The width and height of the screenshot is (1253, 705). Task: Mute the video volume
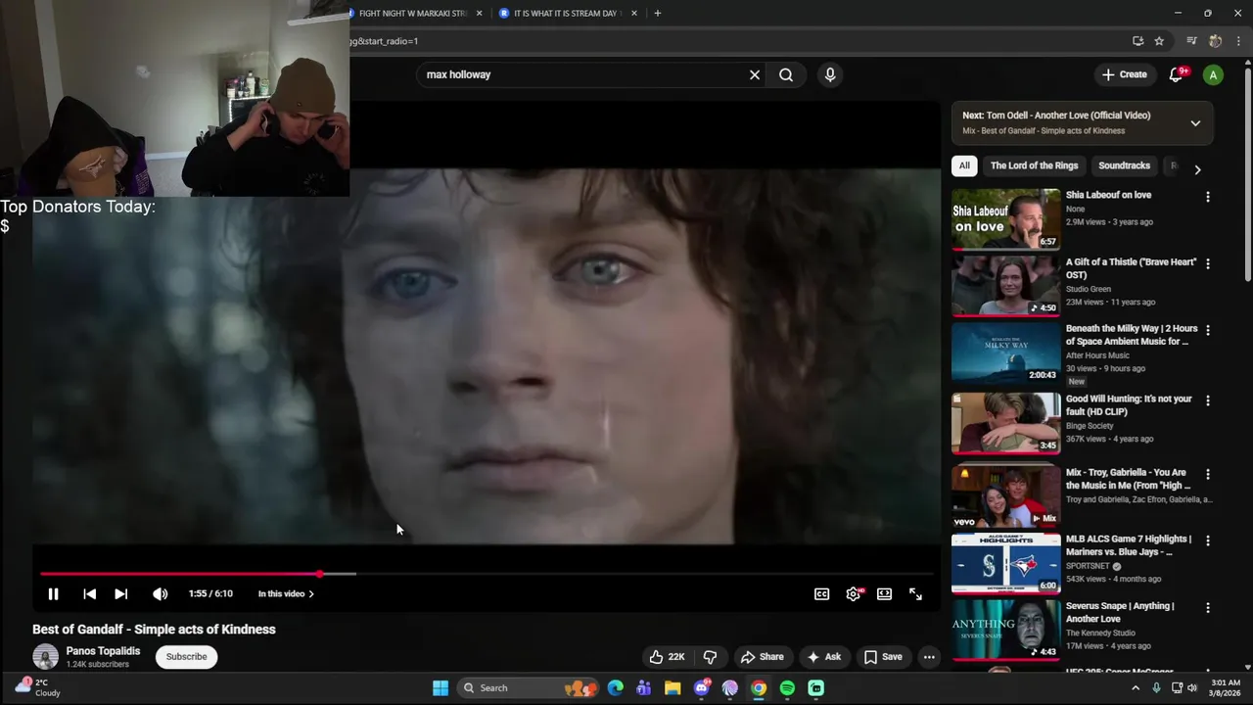click(161, 593)
